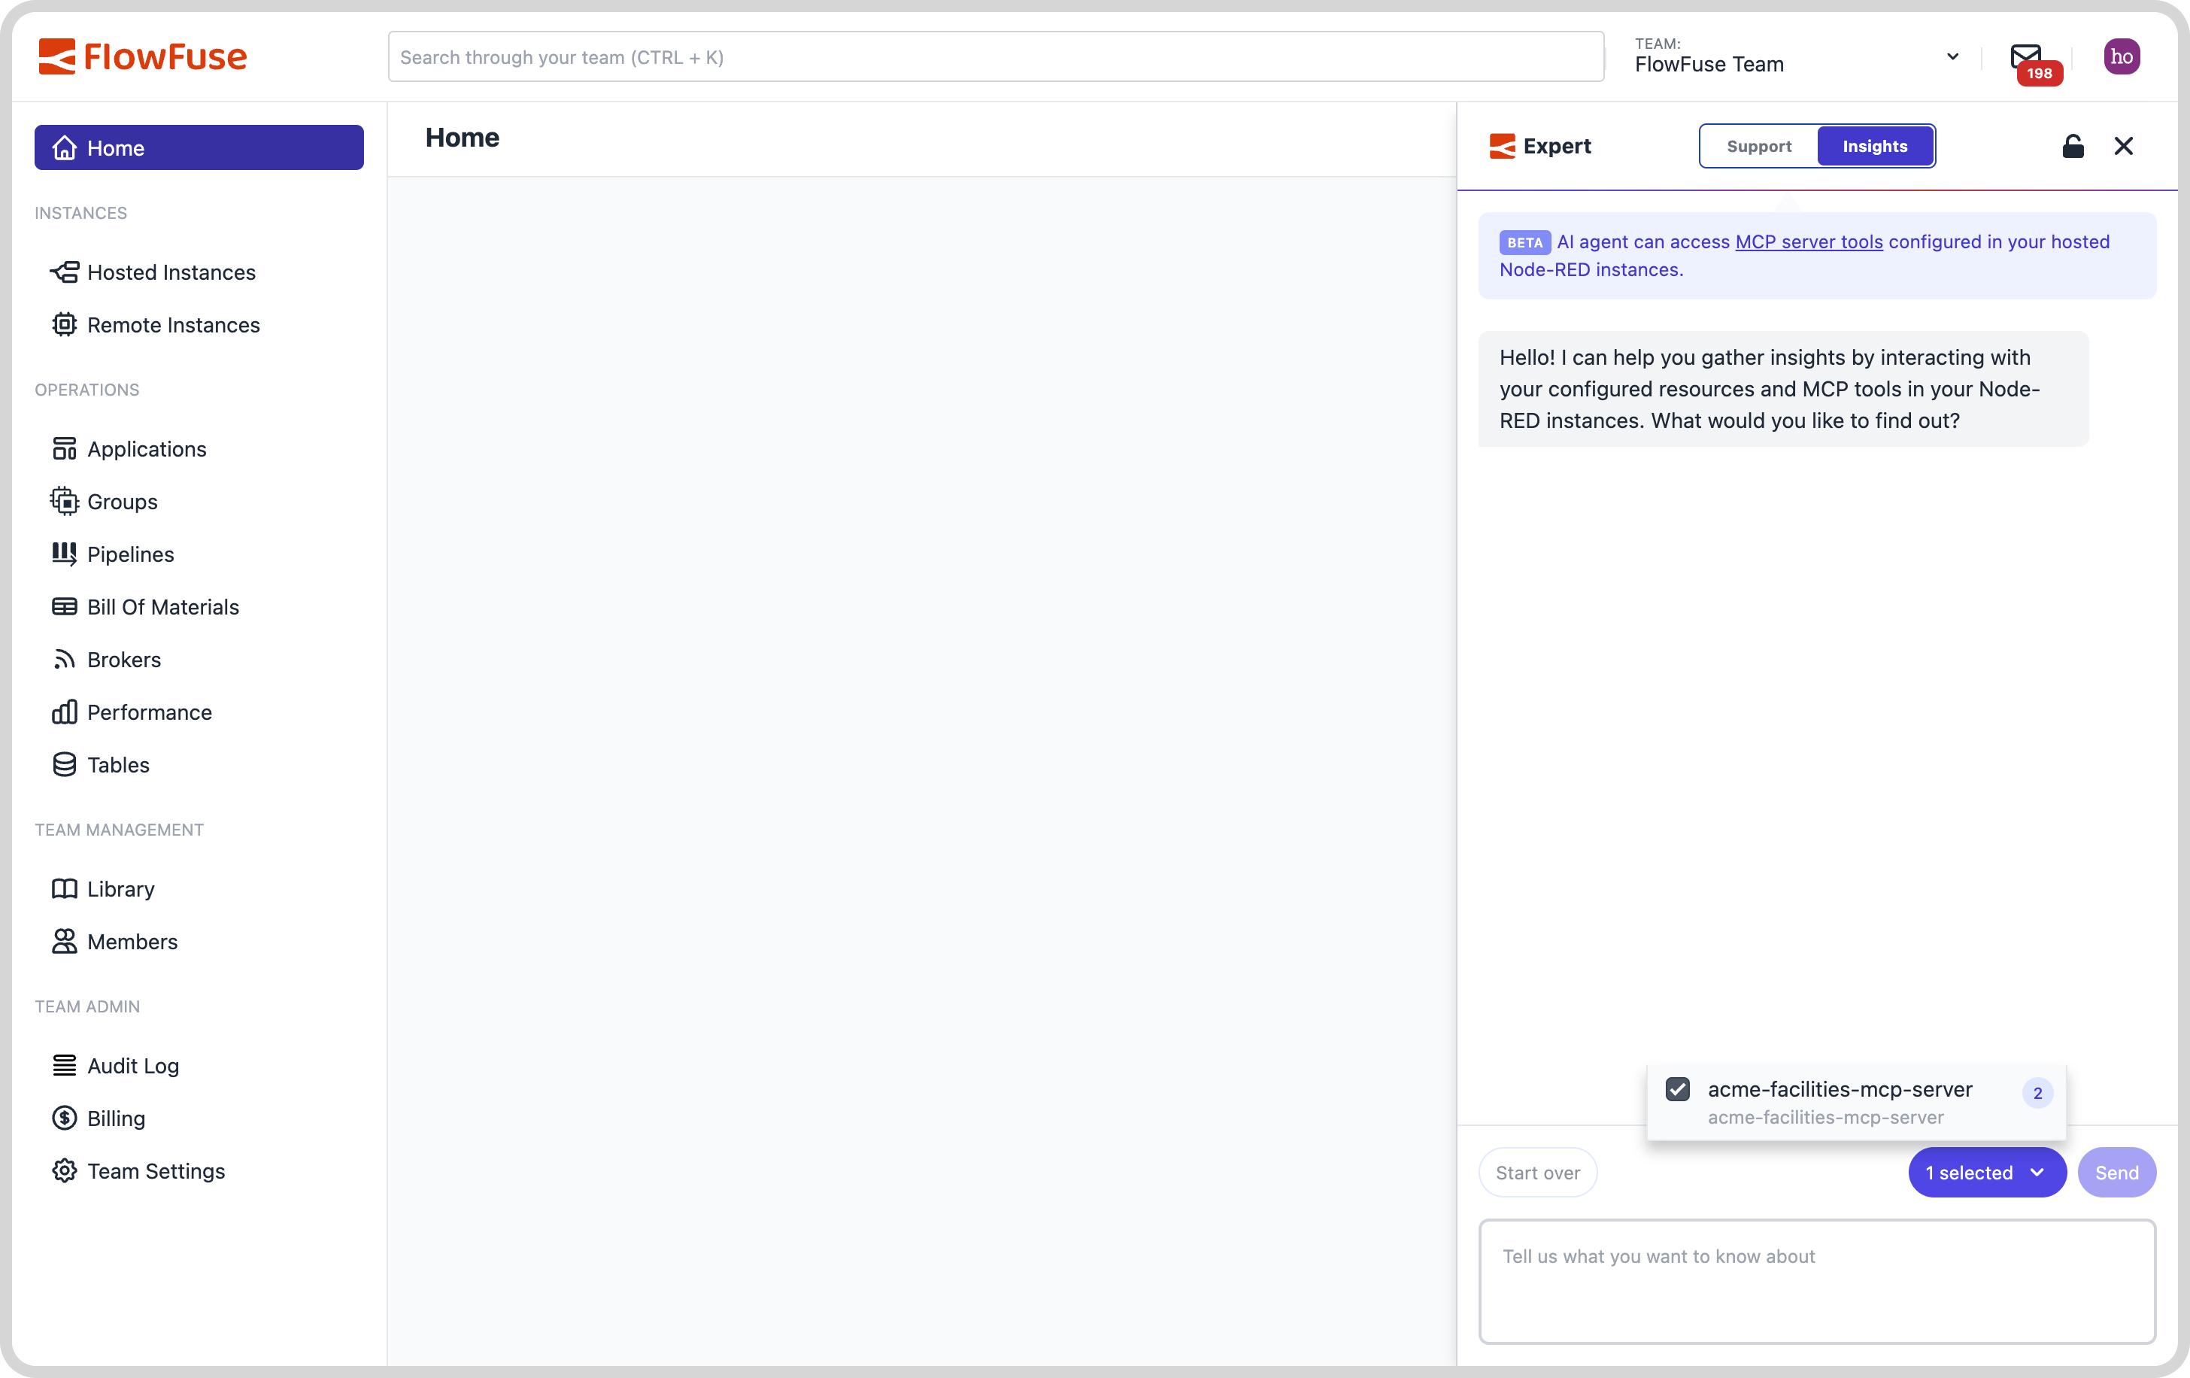Image resolution: width=2190 pixels, height=1378 pixels.
Task: Click the Tables database icon
Action: pyautogui.click(x=65, y=765)
